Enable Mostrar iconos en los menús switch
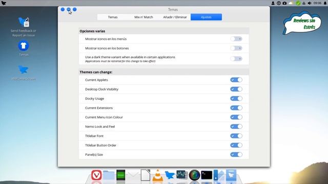Viewport: 328px width, 184px height. point(236,39)
